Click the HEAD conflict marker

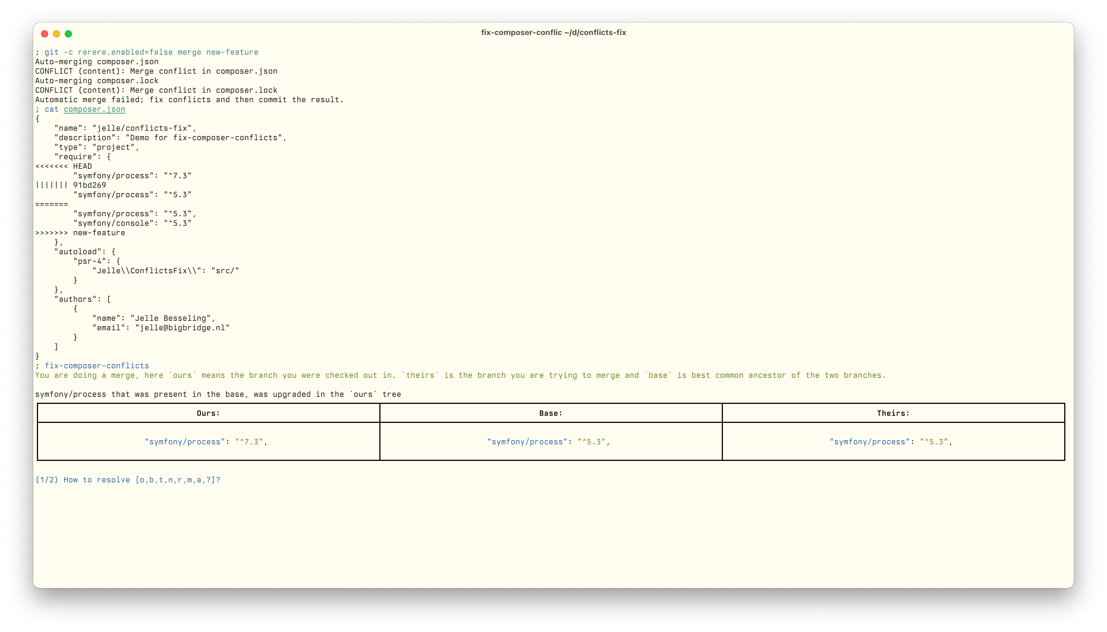point(62,166)
